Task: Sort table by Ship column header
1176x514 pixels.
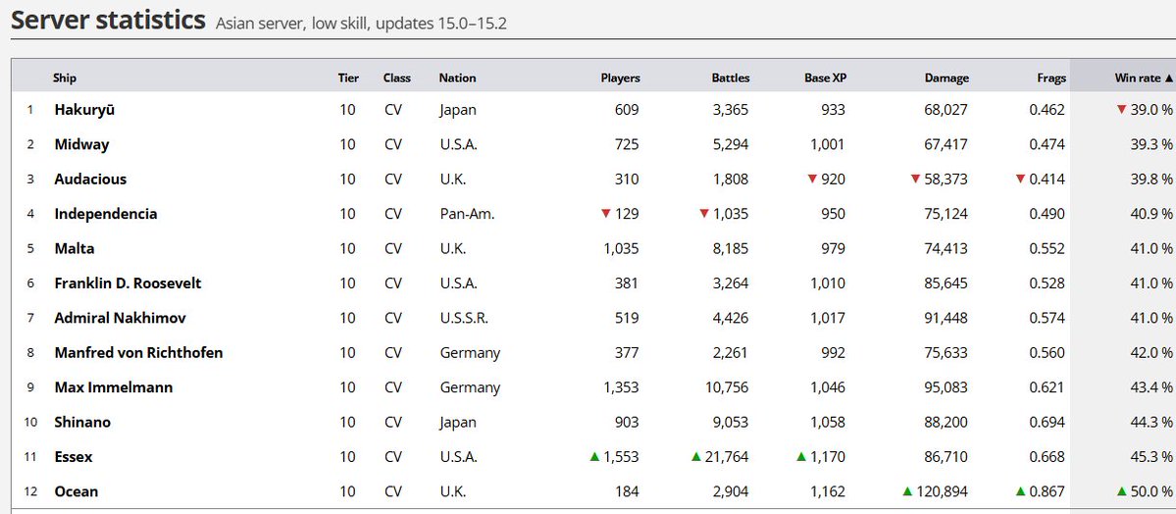Action: click(x=65, y=78)
